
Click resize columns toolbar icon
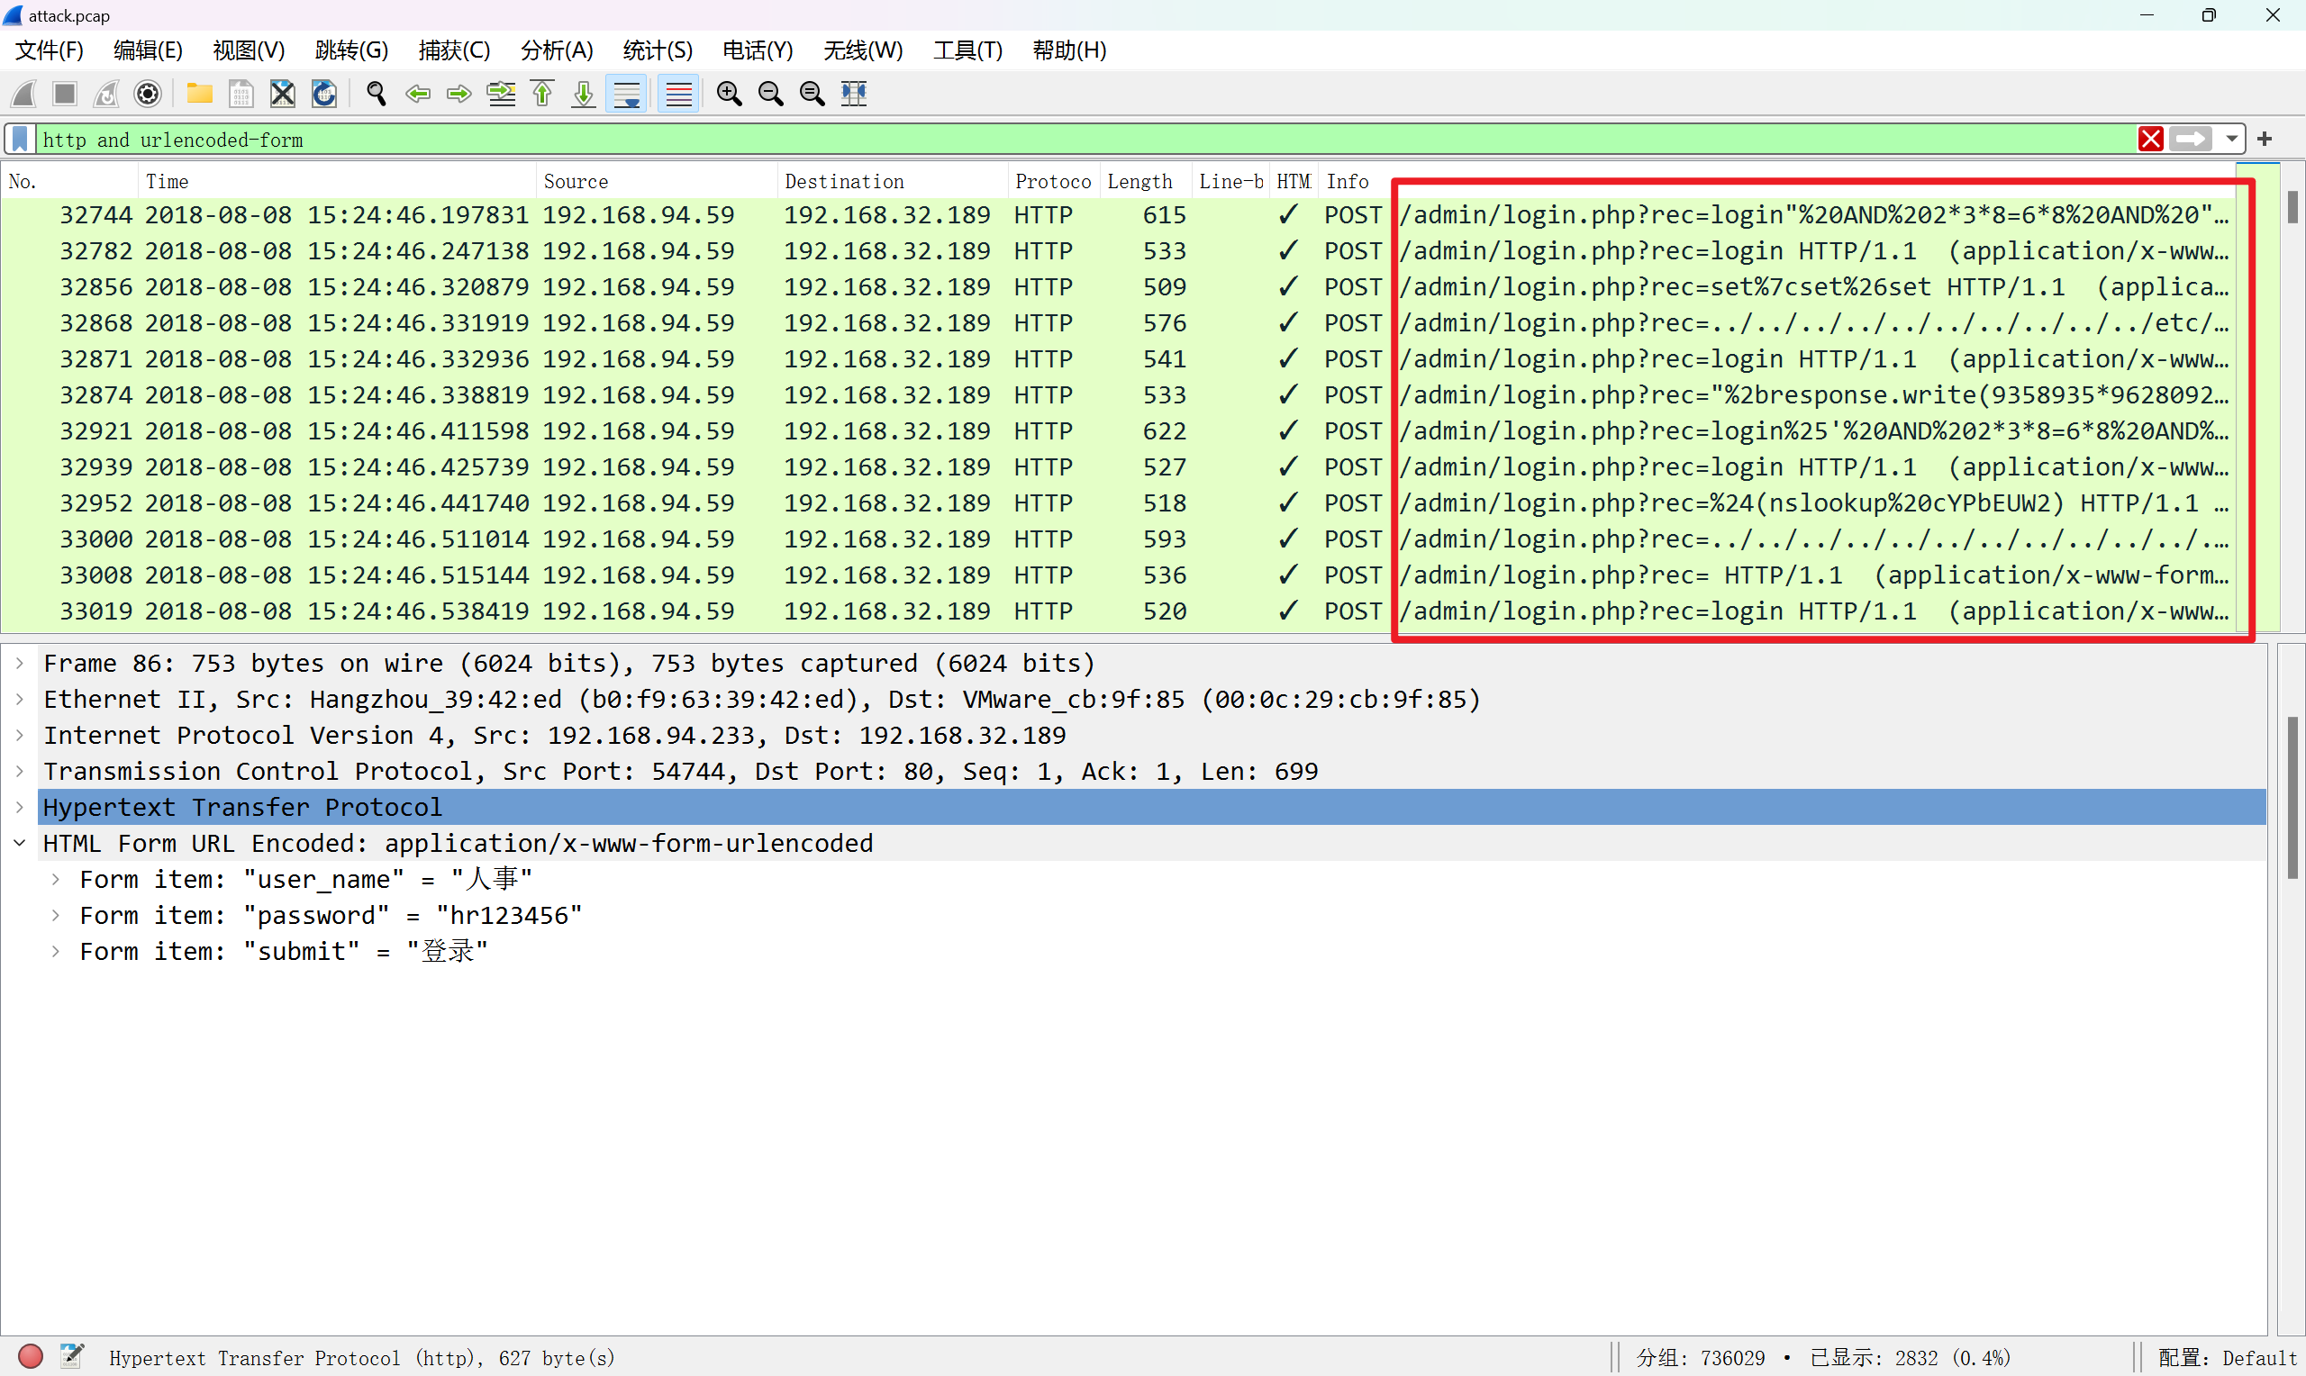coord(853,94)
